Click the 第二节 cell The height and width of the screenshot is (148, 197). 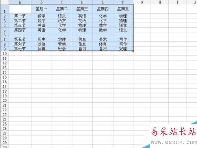tap(20, 21)
